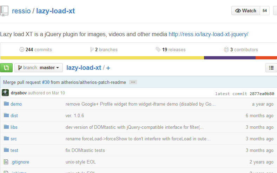Viewport: 277px width, 173px height.
Task: Click the repository book icon
Action: click(4, 11)
